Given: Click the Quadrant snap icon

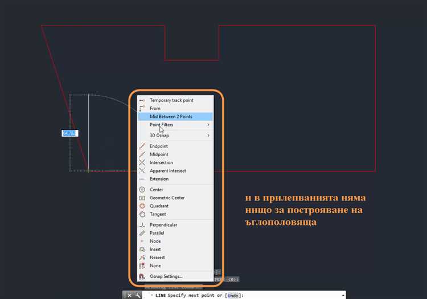Looking at the screenshot, I should click(142, 206).
